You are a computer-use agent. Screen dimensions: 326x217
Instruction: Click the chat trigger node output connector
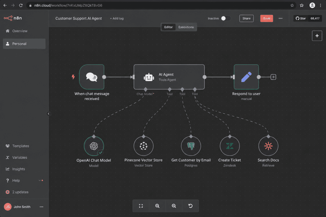coord(104,77)
